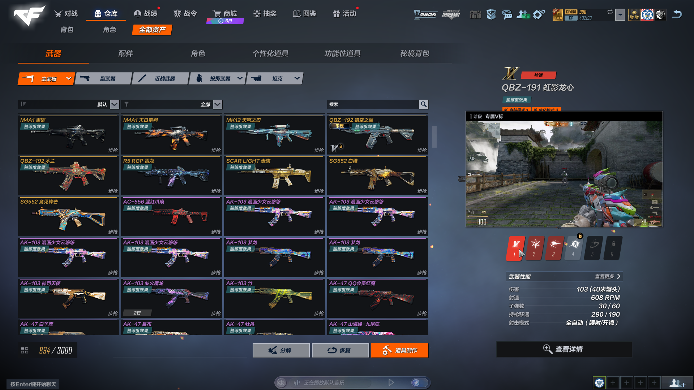This screenshot has width=694, height=390.
Task: Open the 图鉴 collection menu
Action: 305,14
